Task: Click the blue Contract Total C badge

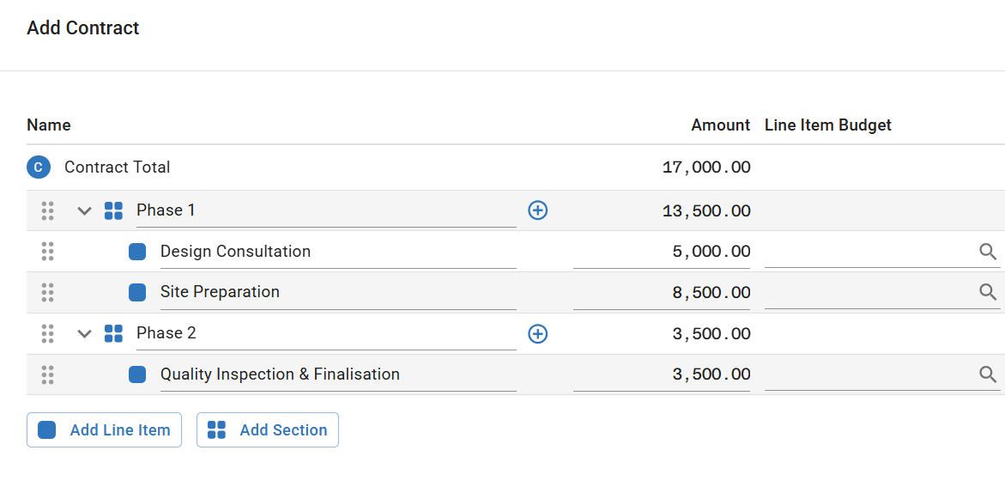Action: tap(38, 167)
